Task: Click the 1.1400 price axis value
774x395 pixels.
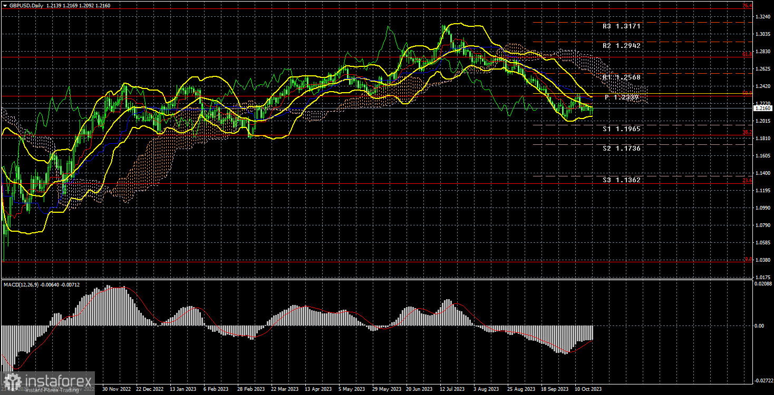Action: (762, 173)
